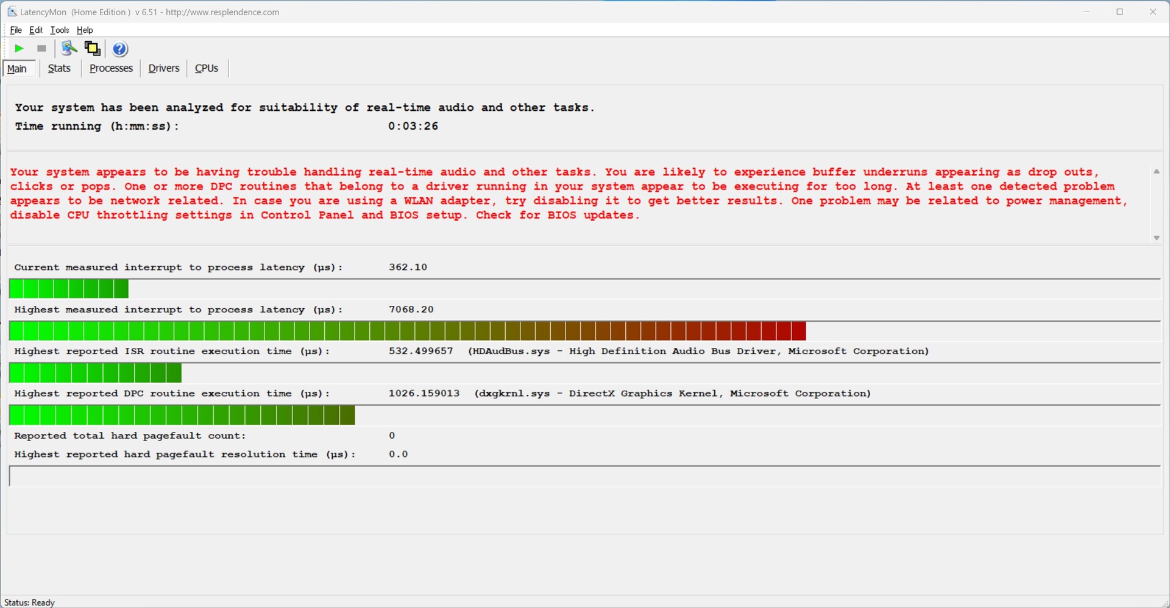
Task: Open the Tools menu
Action: coord(59,30)
